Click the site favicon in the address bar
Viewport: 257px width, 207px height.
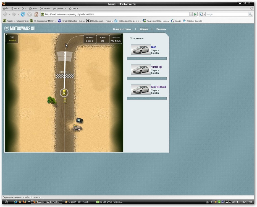(43, 14)
